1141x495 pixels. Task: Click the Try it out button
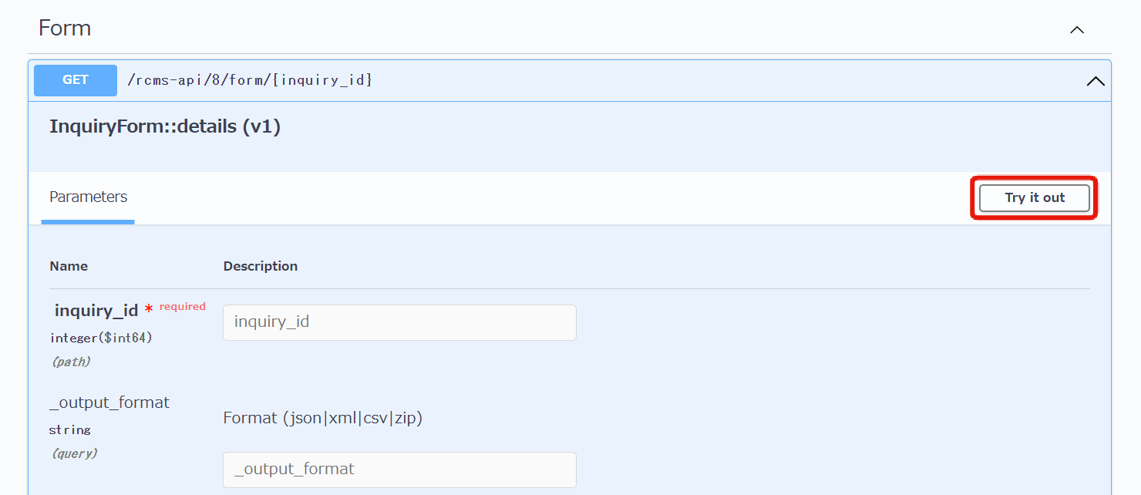pos(1034,197)
